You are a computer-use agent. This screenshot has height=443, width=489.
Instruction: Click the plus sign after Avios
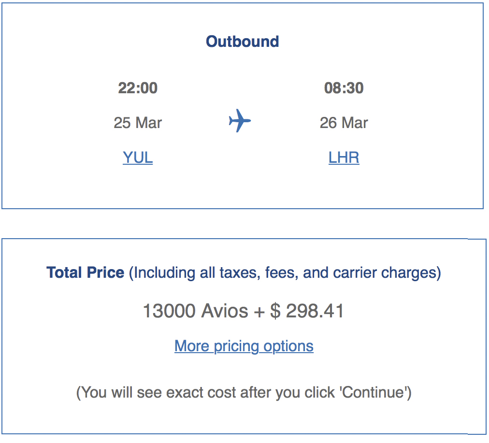pos(259,311)
